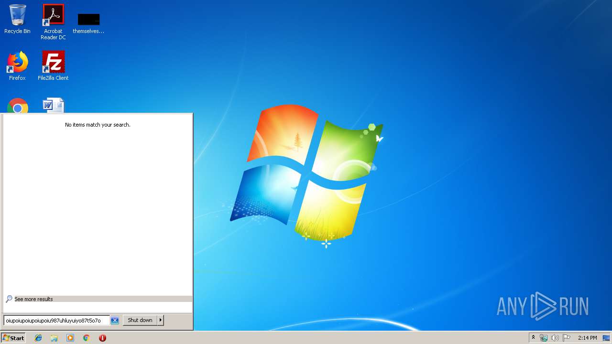The width and height of the screenshot is (612, 344).
Task: Launch Acrobat Reader DC from desktop
Action: coord(53,22)
